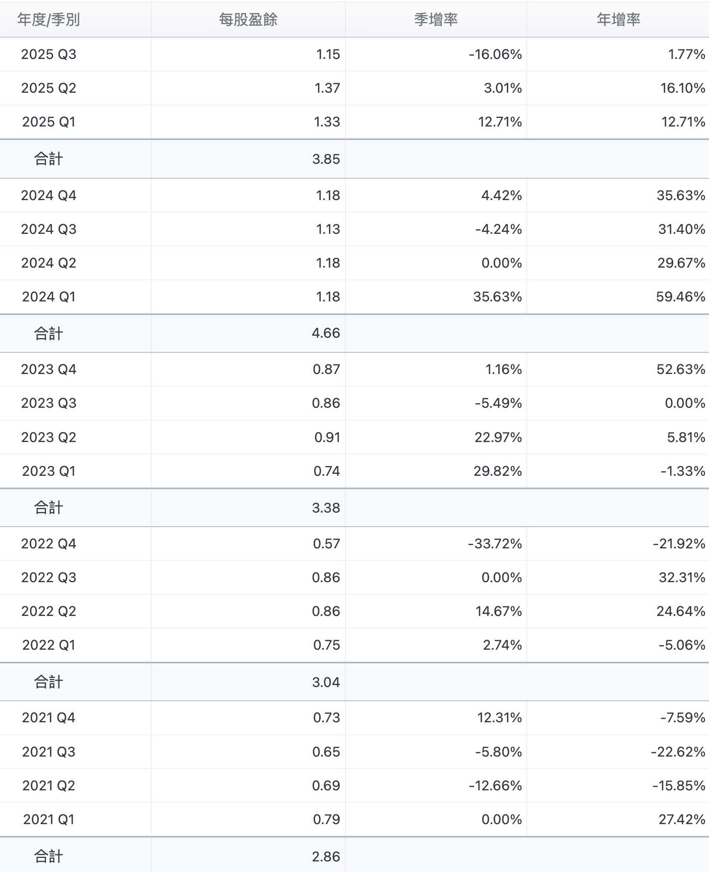The image size is (709, 872).
Task: Click 2024 Q3 annual growth 31.40%
Action: pyautogui.click(x=681, y=229)
